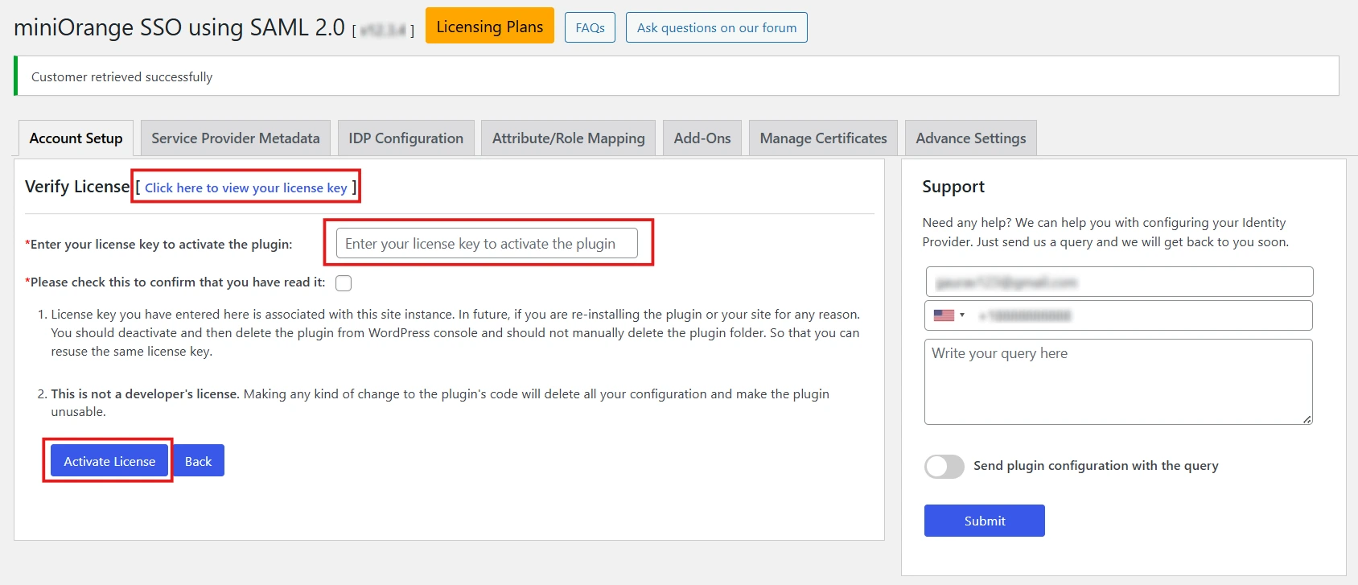Open the Account Setup tab

[x=76, y=138]
